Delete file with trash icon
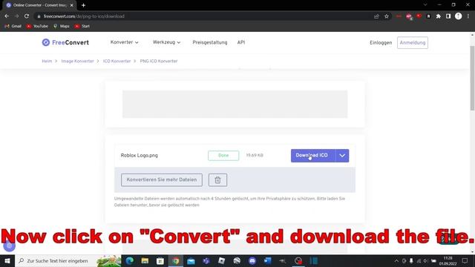475x267 pixels. point(217,179)
